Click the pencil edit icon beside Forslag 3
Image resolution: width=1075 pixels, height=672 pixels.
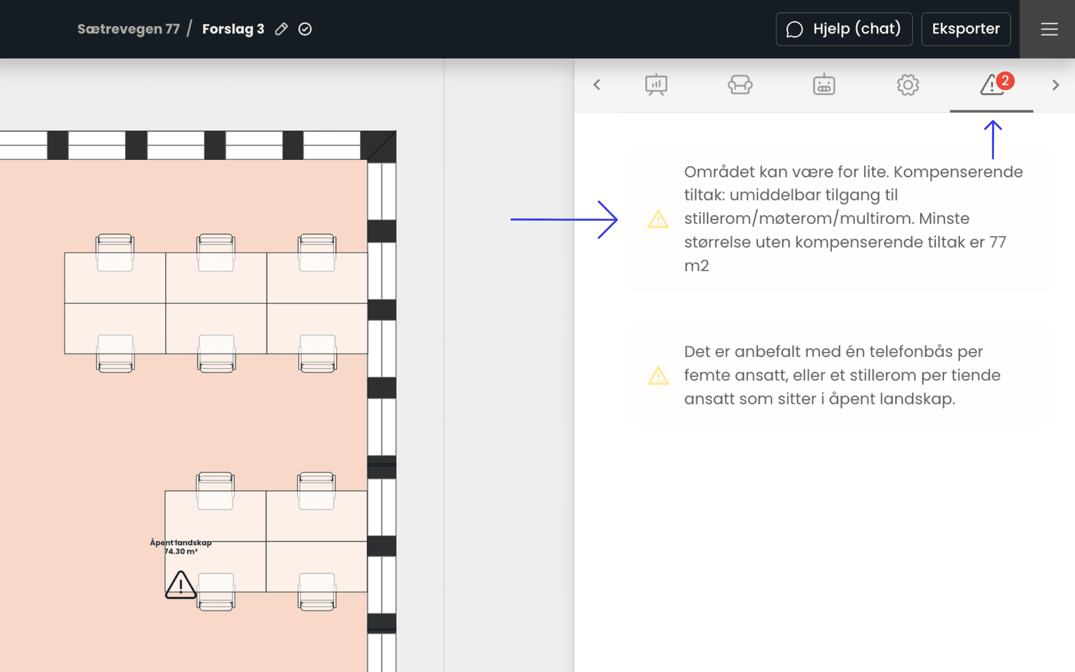pyautogui.click(x=281, y=29)
